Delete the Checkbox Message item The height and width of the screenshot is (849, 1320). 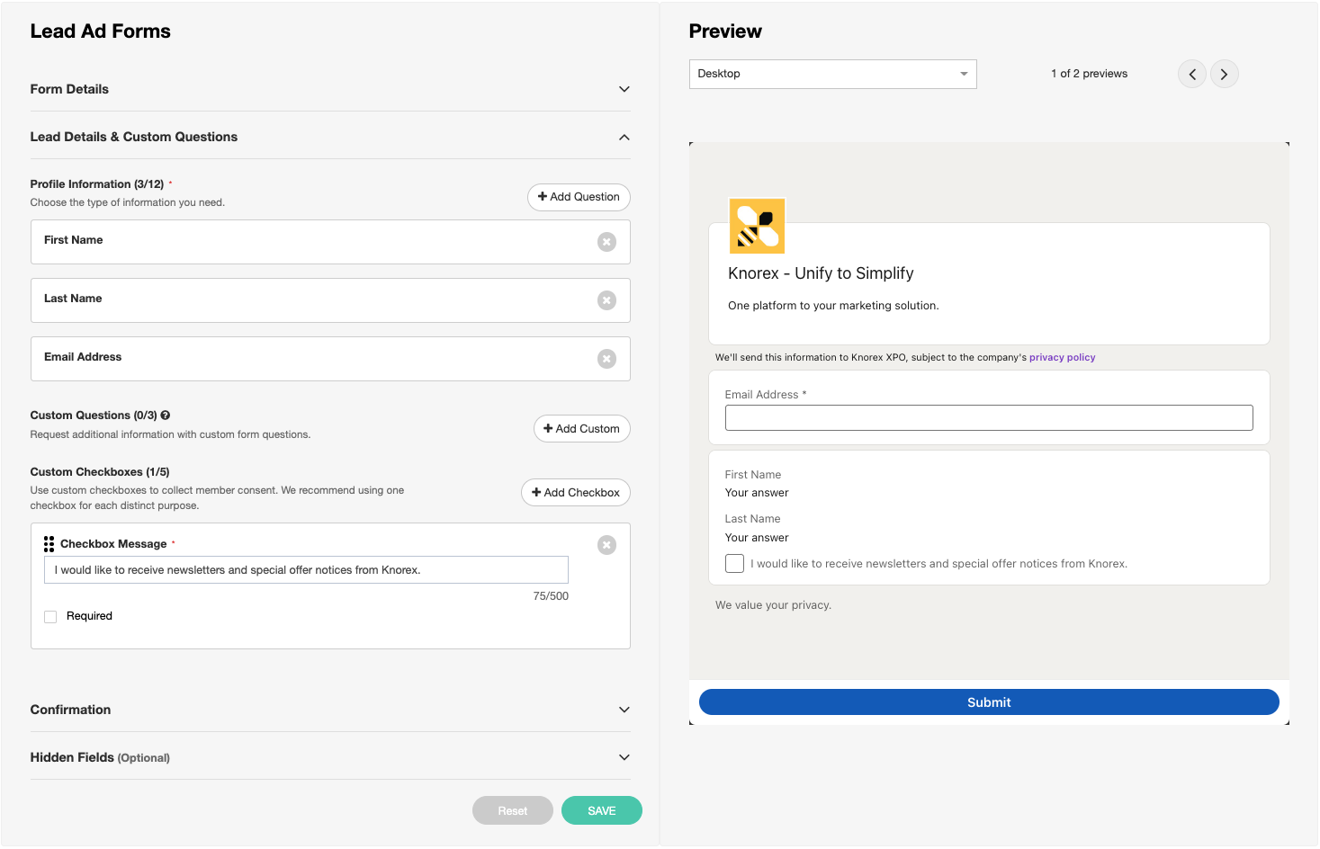[606, 545]
